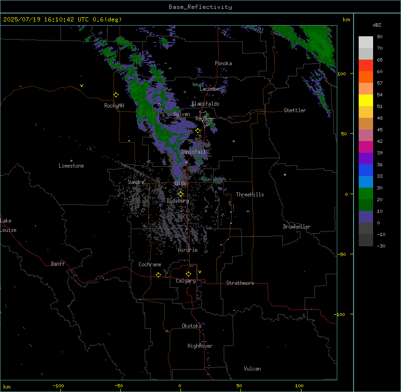
Task: Click the Cochrane label
Action: (x=150, y=264)
